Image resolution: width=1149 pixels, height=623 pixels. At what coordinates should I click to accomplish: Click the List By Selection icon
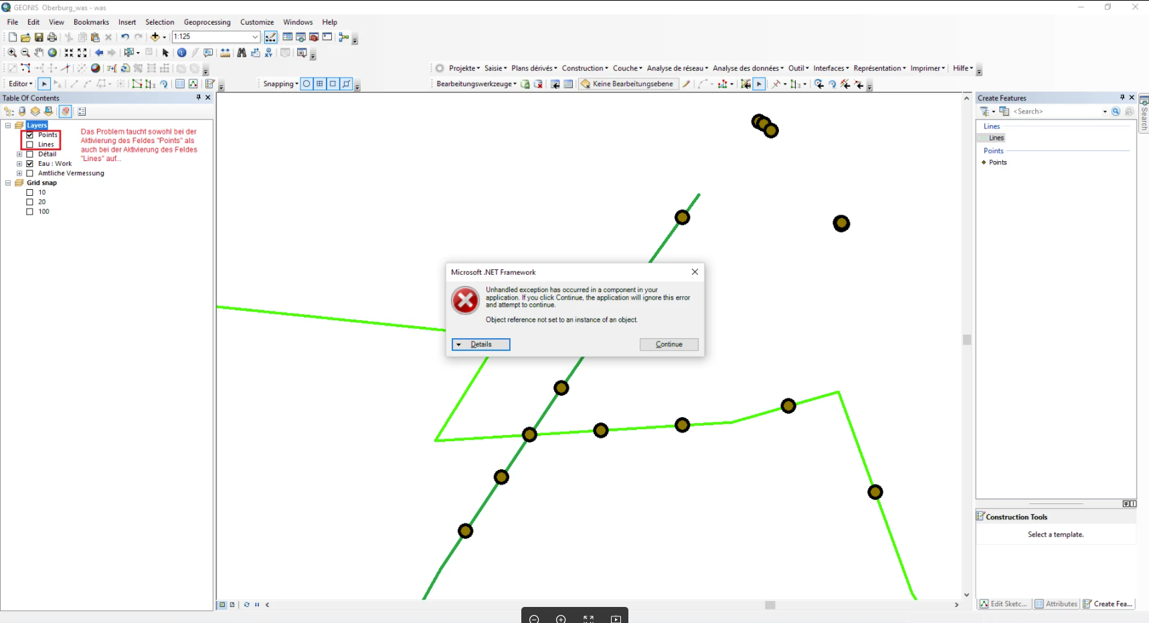(48, 111)
